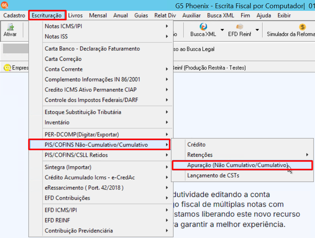
Task: Open the Mensal menu
Action: [98, 15]
